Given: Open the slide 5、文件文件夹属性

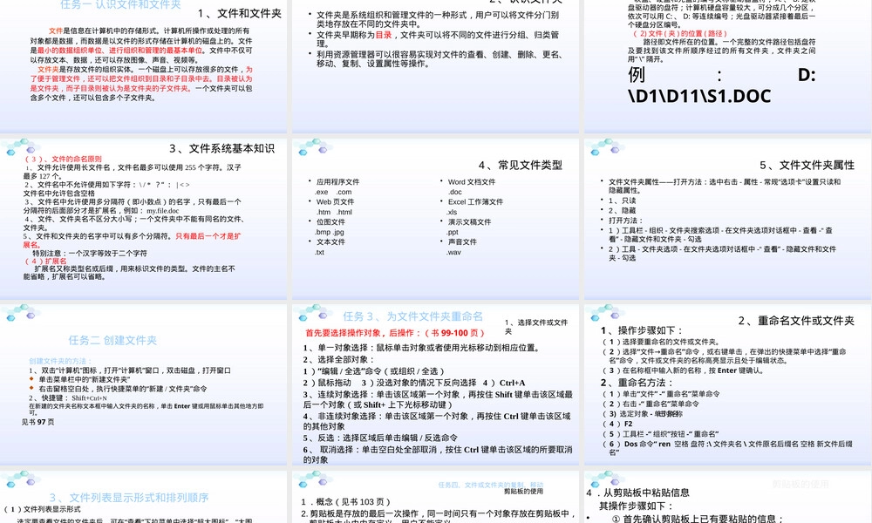Looking at the screenshot, I should tap(727, 219).
